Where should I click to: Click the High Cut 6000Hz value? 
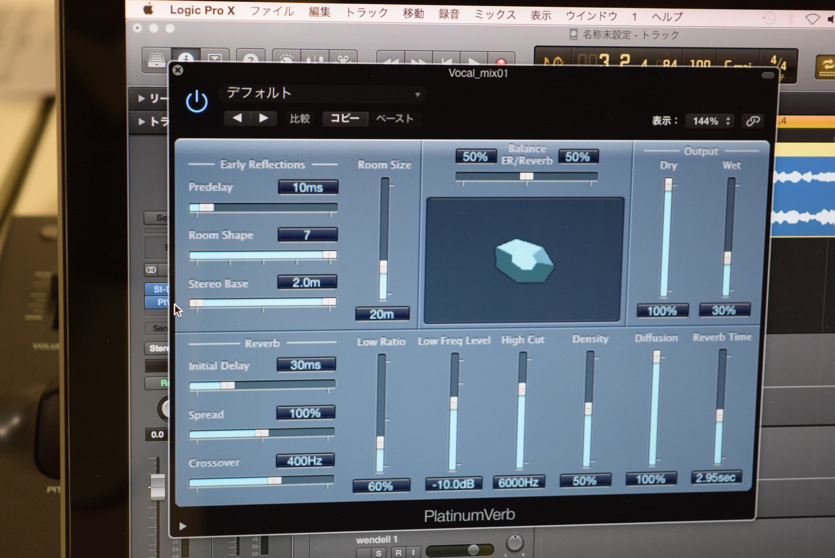[519, 482]
